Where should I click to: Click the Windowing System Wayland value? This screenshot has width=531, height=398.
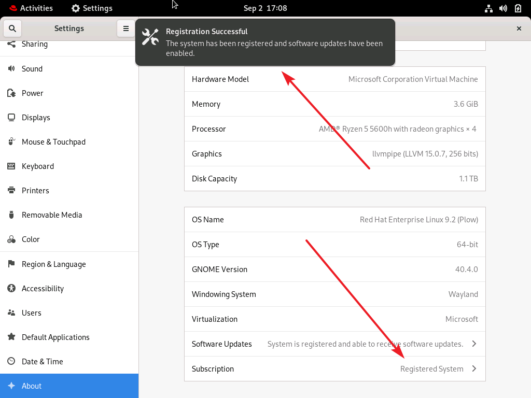[x=463, y=294]
